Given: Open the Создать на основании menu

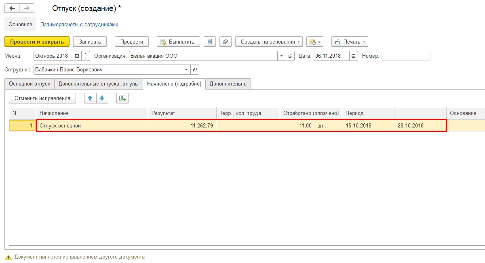Looking at the screenshot, I should [269, 42].
